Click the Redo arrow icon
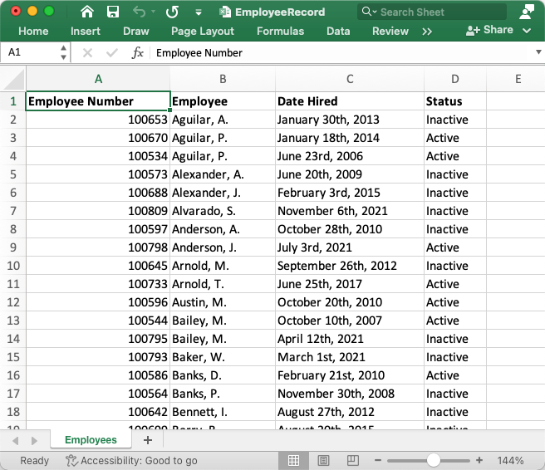Screen dimensions: 545x470 coord(173,12)
